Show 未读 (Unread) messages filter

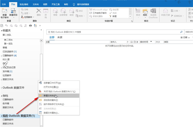[x=60, y=37]
